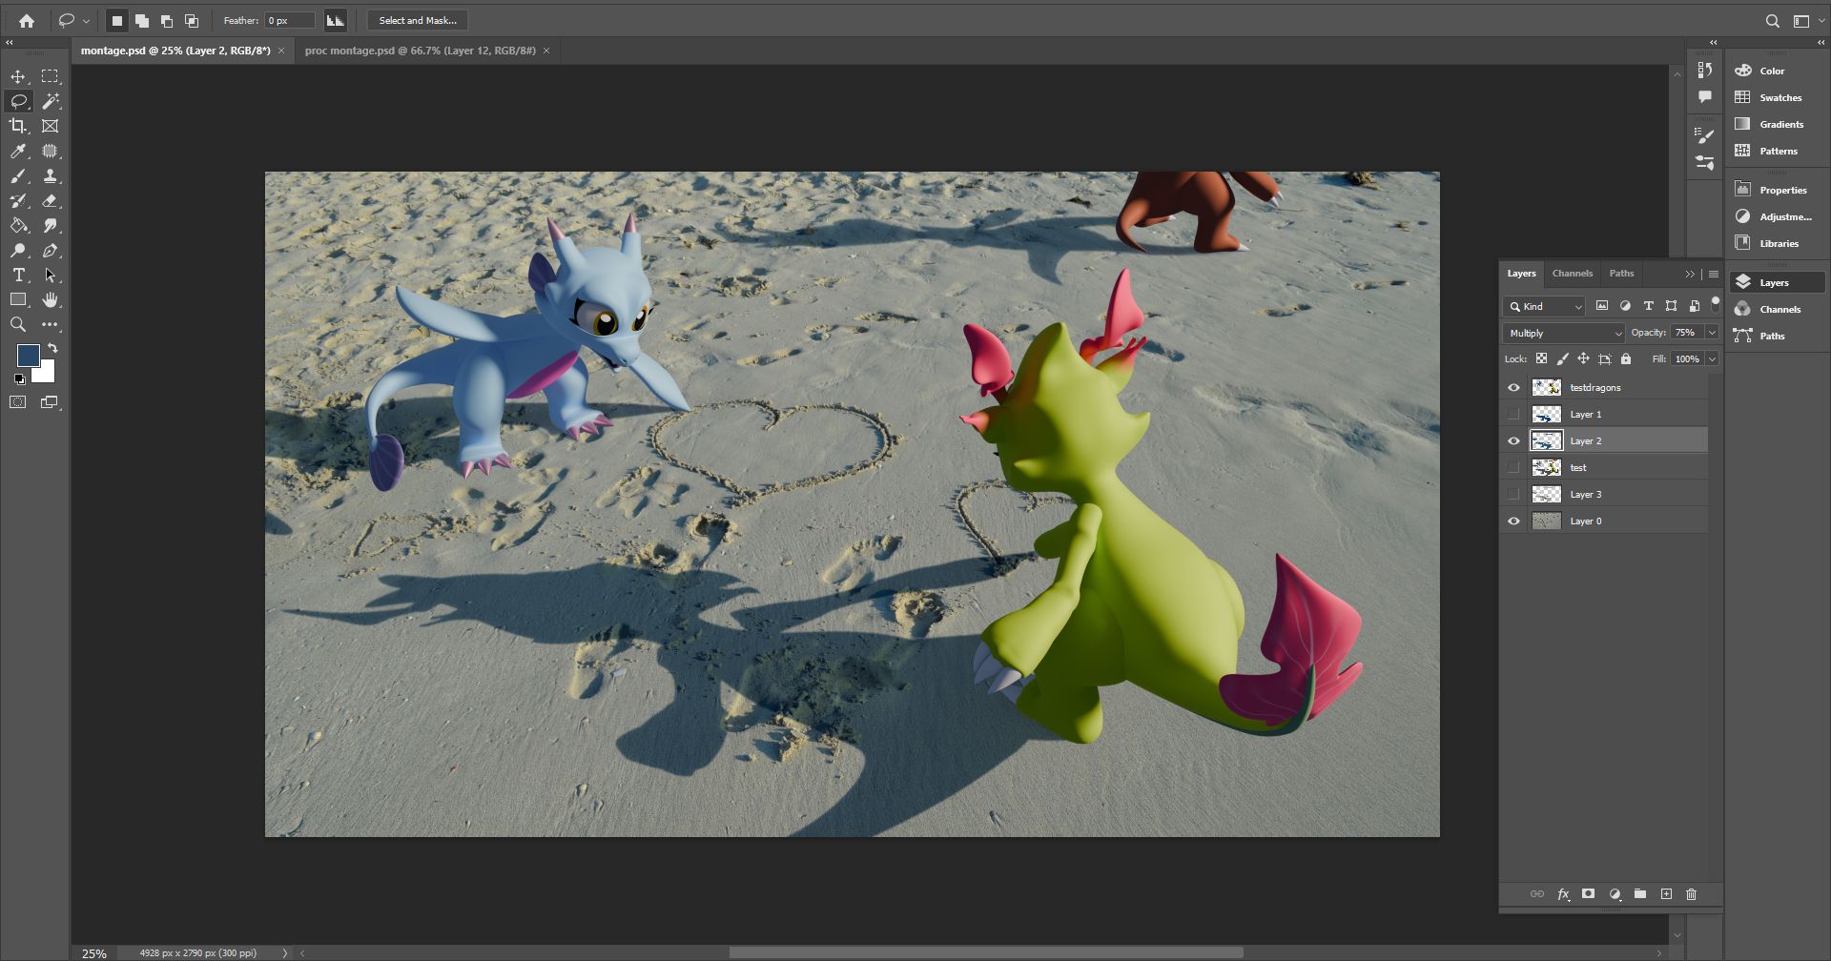Create a new group folder icon
This screenshot has width=1831, height=961.
point(1640,894)
